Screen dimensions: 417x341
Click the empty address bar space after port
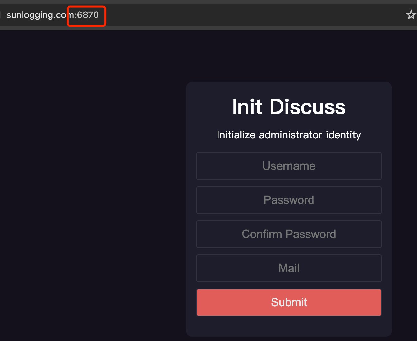click(251, 15)
